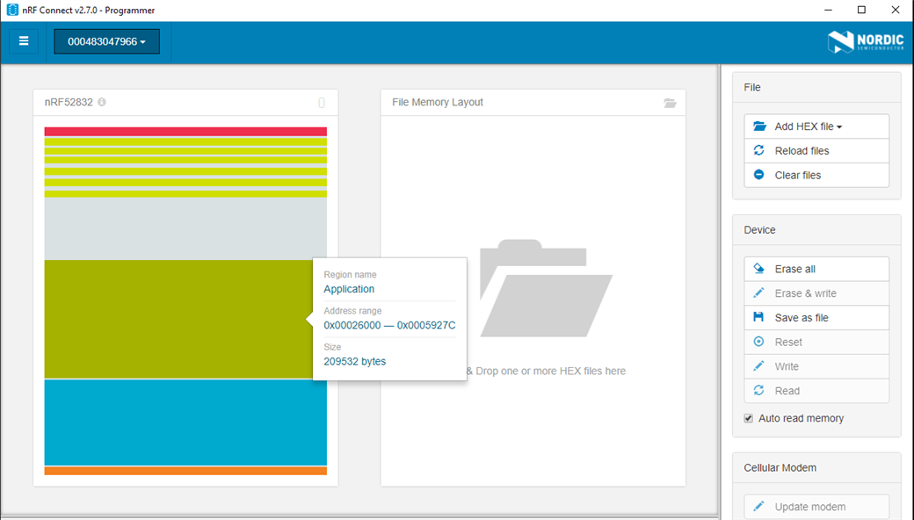Select the cyan blue memory region
Screen dimensions: 914x520
click(185, 422)
